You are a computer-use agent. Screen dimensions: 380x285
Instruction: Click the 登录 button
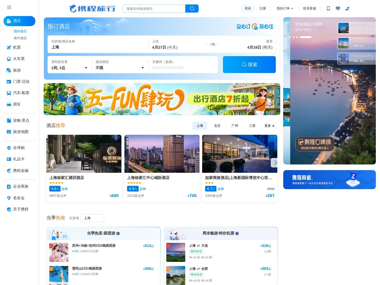(x=248, y=9)
